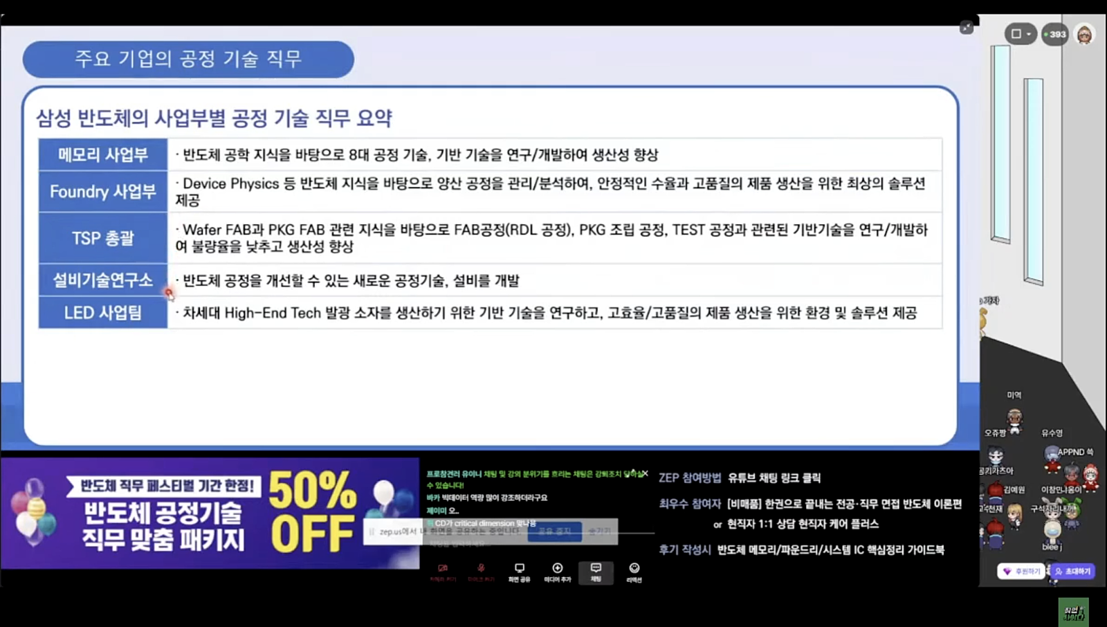
Task: Expand the view layout dropdown arrow
Action: (1029, 34)
